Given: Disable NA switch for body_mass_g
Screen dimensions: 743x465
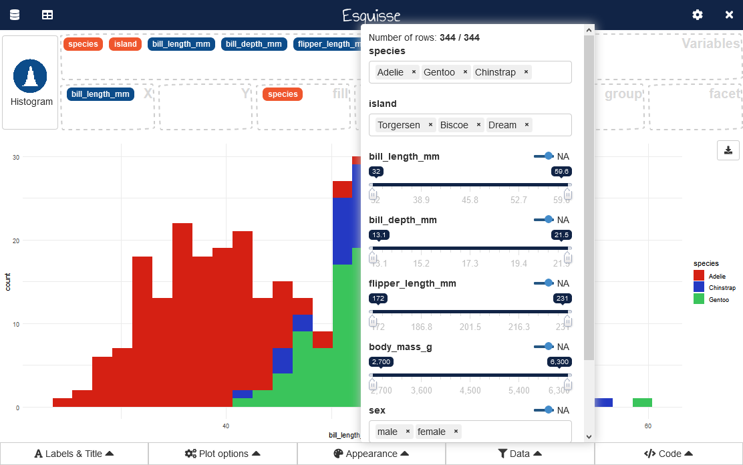Looking at the screenshot, I should (x=543, y=346).
